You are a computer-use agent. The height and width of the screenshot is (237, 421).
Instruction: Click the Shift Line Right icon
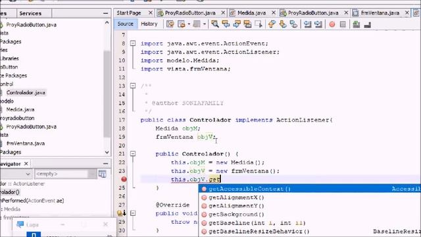pyautogui.click(x=318, y=24)
